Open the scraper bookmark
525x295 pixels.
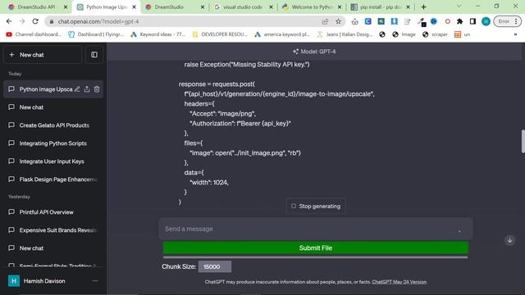click(x=435, y=34)
